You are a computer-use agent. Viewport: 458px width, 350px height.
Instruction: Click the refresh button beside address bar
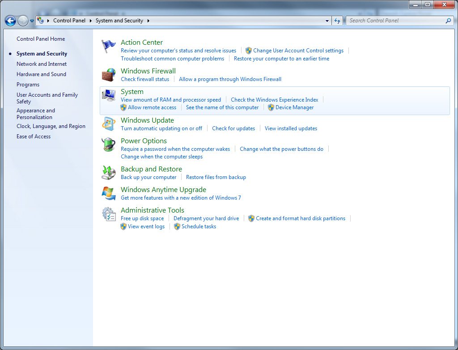click(x=337, y=21)
